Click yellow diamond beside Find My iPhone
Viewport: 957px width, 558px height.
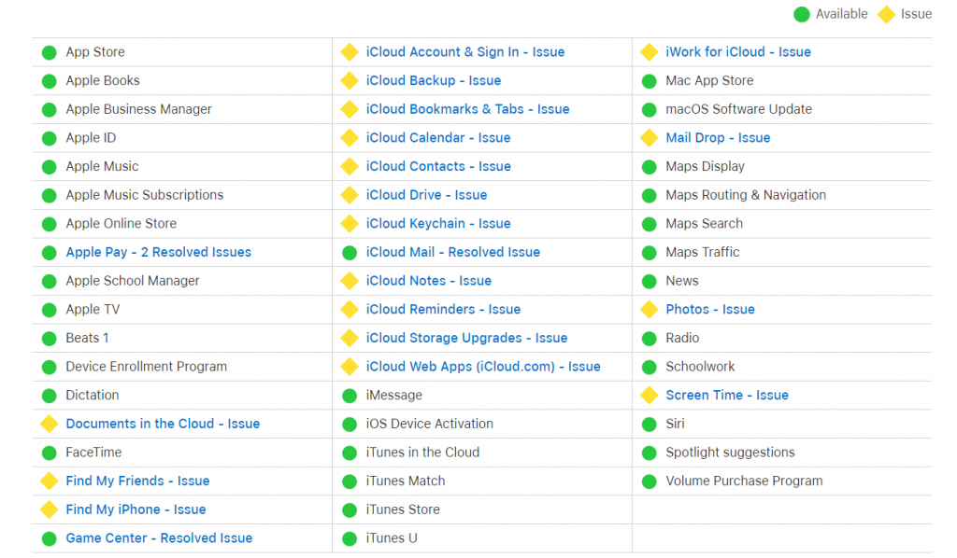[50, 509]
